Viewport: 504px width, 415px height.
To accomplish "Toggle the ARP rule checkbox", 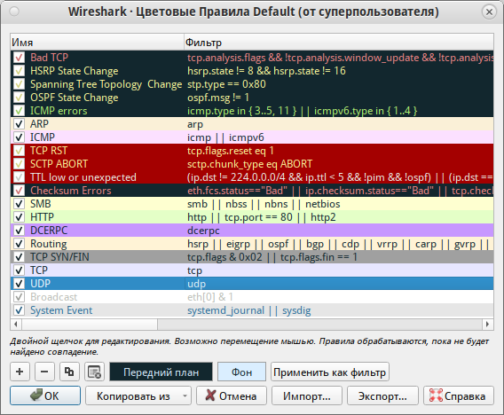I will (19, 124).
